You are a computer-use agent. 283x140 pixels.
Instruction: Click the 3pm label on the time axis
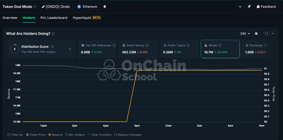point(75,126)
